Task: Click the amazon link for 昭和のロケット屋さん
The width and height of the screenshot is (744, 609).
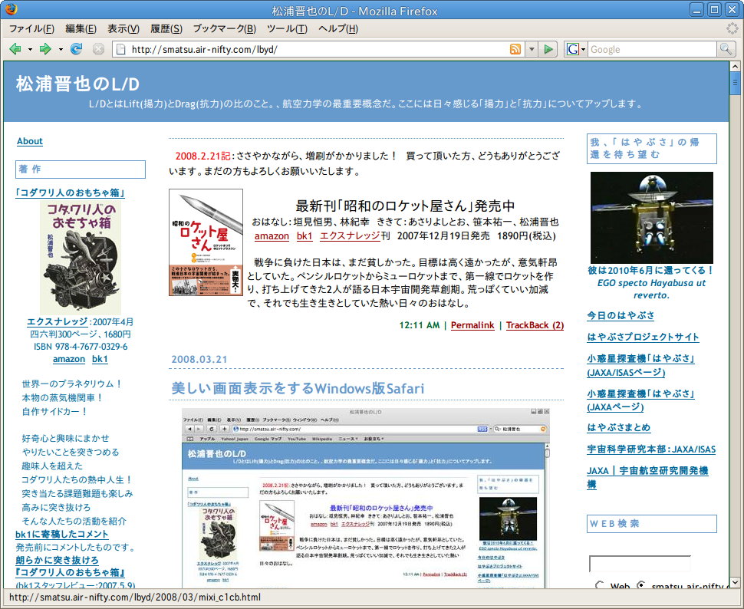Action: tap(272, 236)
